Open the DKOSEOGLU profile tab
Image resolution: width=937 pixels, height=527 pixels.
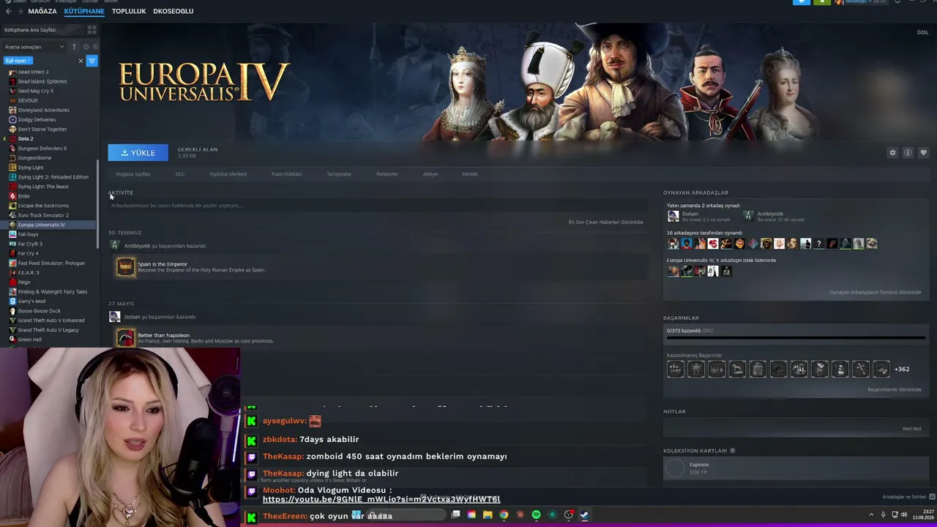pos(173,11)
